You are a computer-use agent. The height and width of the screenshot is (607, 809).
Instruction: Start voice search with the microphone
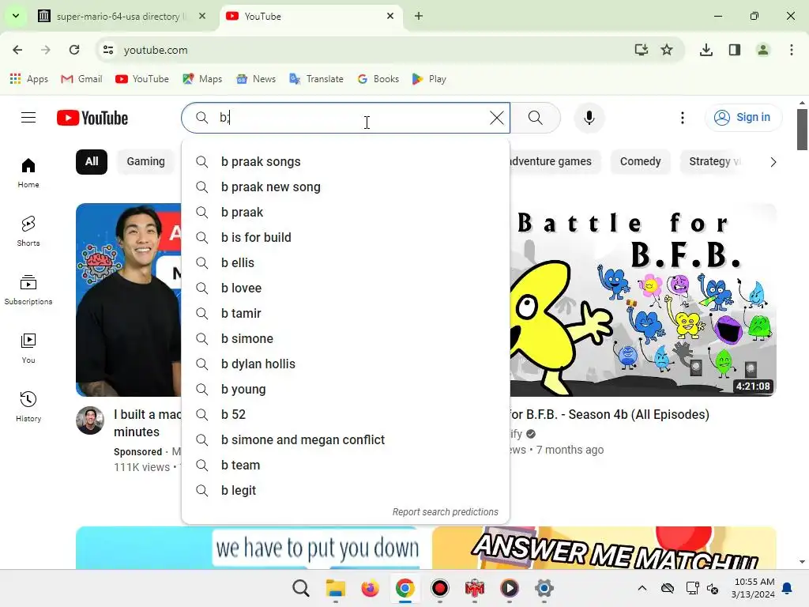(589, 118)
